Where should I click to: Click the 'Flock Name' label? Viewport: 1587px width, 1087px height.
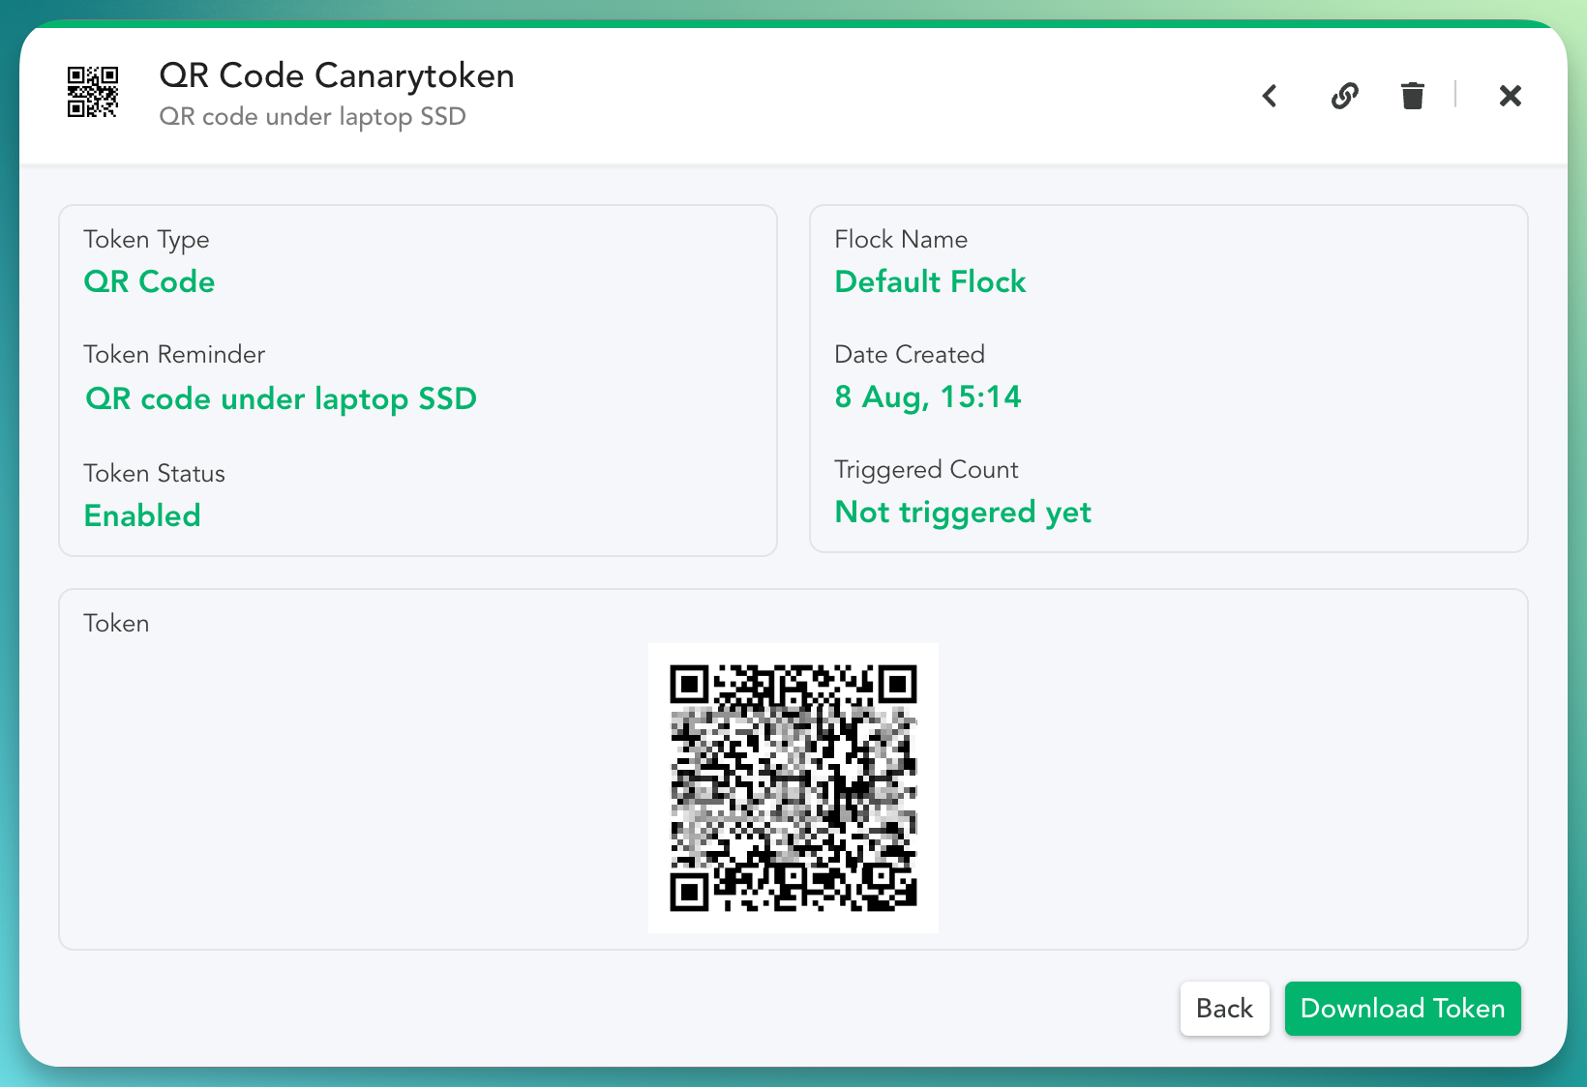901,239
